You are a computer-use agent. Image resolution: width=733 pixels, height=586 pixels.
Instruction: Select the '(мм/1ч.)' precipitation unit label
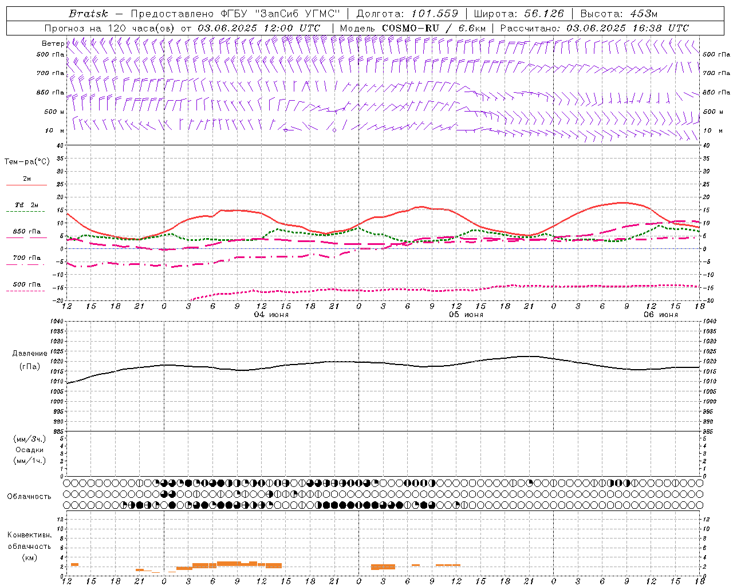(30, 461)
